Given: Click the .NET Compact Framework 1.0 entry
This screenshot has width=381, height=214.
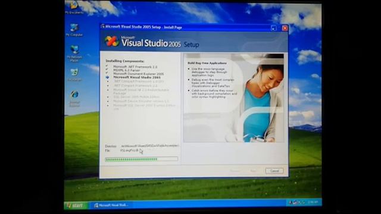Looking at the screenshot, I should [139, 81].
